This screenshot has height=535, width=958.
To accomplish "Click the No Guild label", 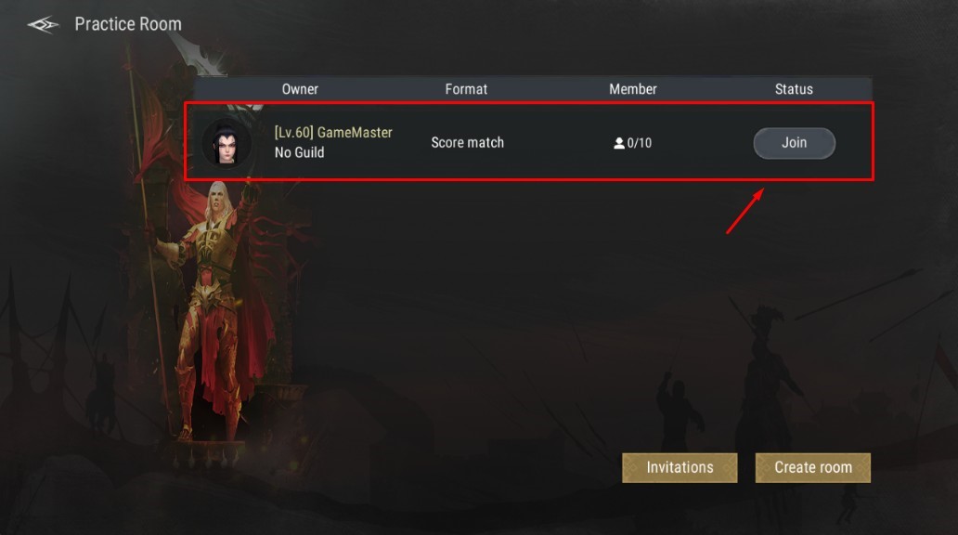I will click(x=299, y=153).
